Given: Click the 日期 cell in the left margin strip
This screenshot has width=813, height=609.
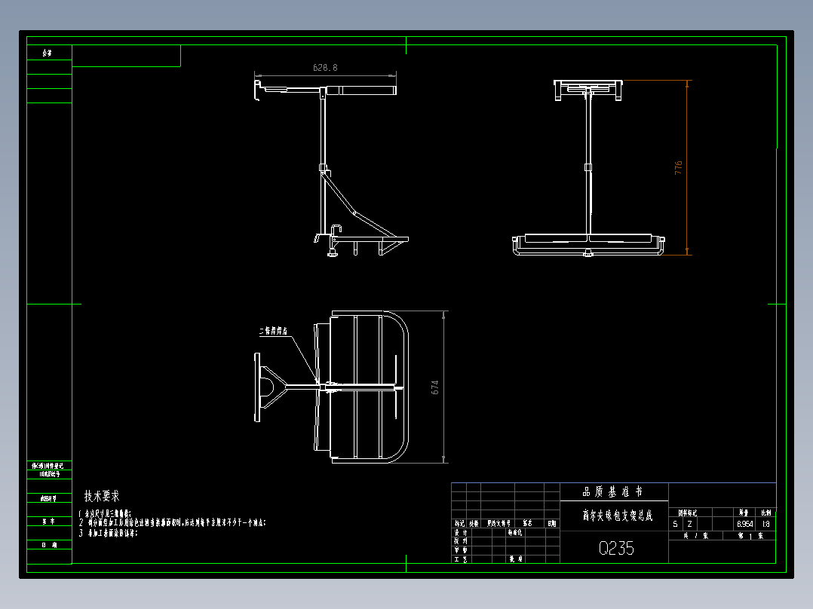Looking at the screenshot, I should point(49,545).
